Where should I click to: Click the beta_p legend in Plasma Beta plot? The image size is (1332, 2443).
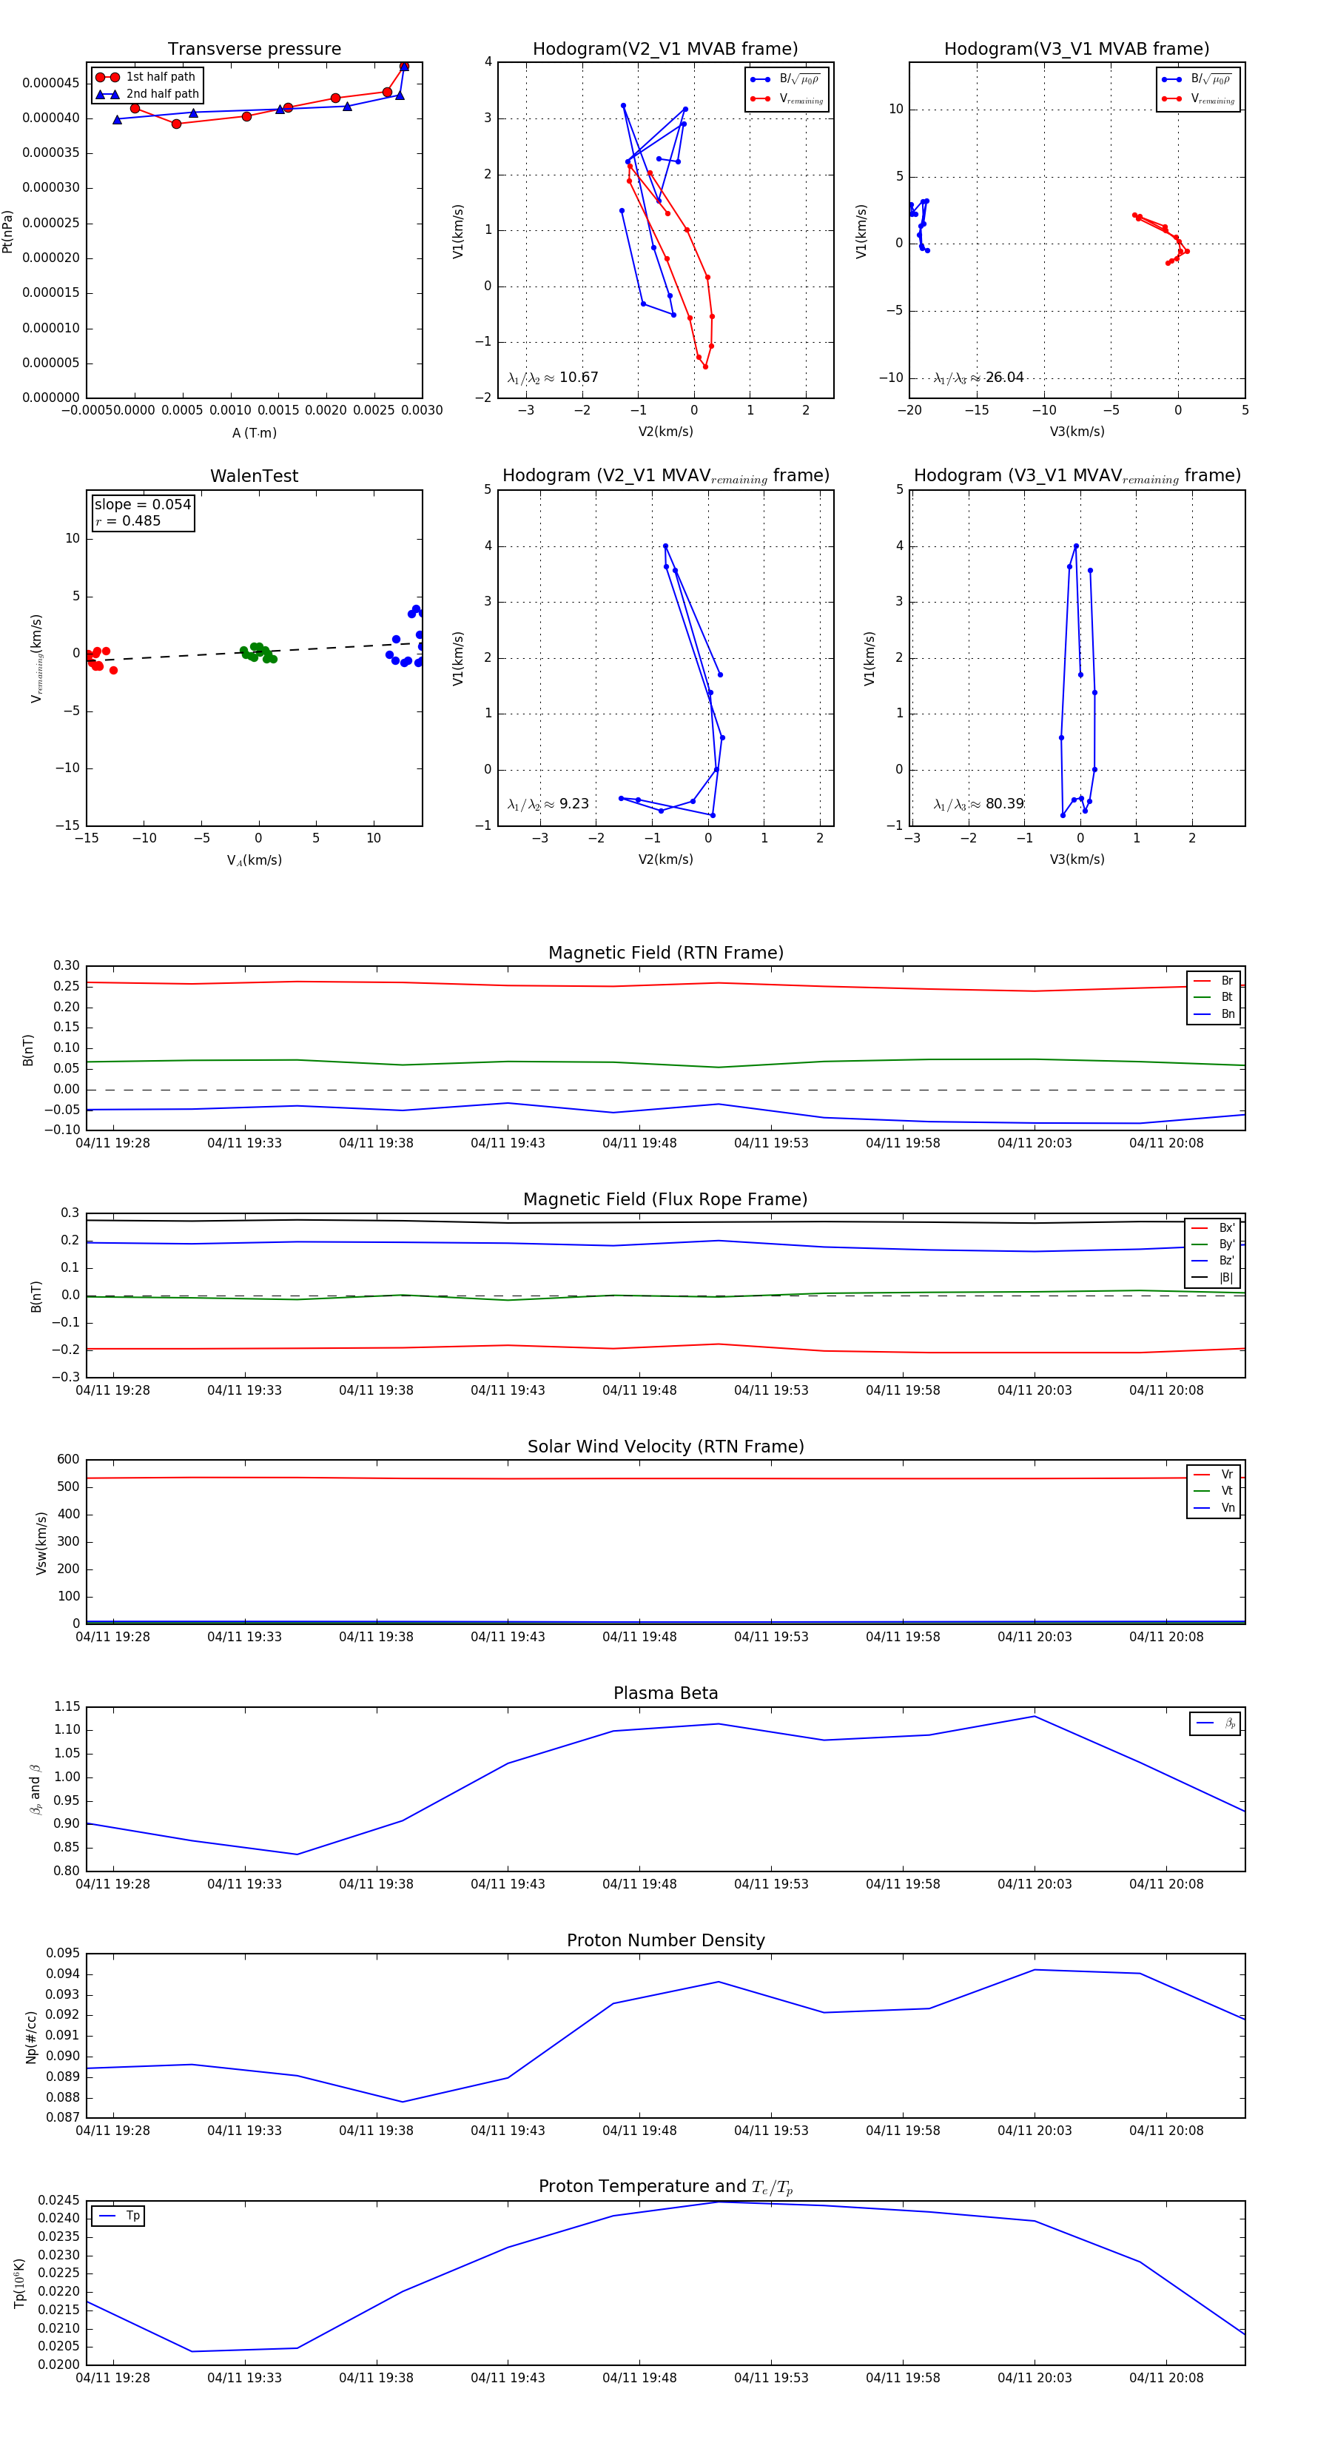click(1217, 1723)
